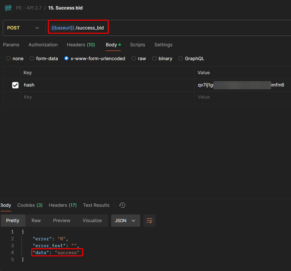Select the none body type
The width and height of the screenshot is (291, 271).
pos(8,59)
